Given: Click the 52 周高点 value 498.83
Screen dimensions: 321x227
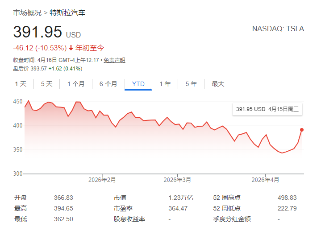Looking at the screenshot, I should point(287,198).
